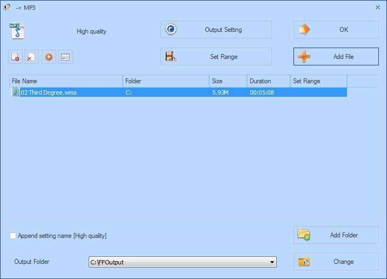This screenshot has height=279, width=387.
Task: Open Set Range dialog
Action: click(216, 57)
